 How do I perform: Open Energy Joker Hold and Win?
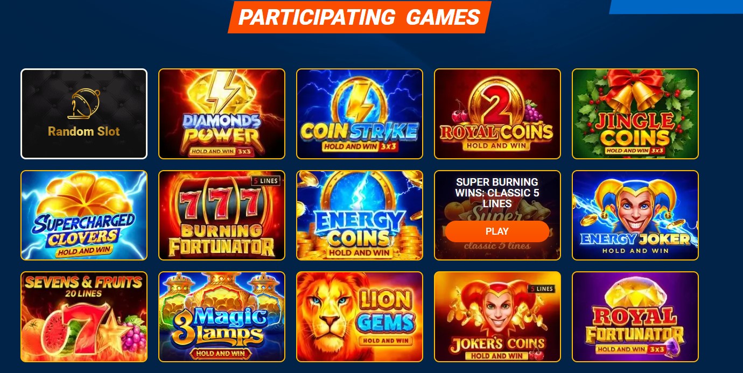point(635,215)
